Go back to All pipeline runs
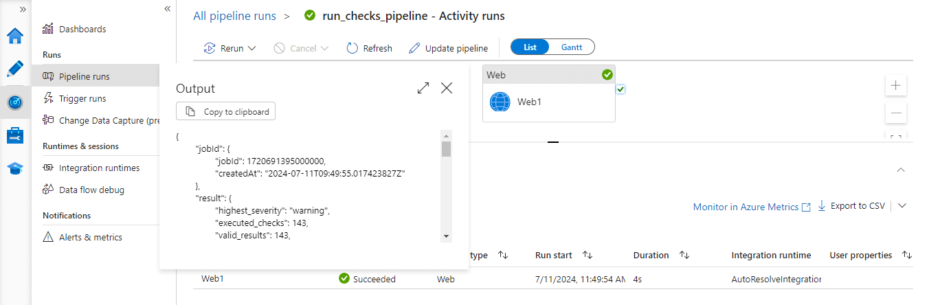This screenshot has width=929, height=305. point(235,16)
